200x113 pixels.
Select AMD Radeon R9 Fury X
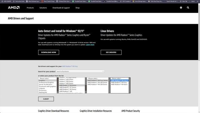point(119,80)
